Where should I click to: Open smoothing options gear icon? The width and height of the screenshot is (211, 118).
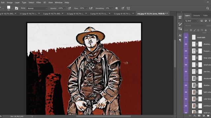117,8
